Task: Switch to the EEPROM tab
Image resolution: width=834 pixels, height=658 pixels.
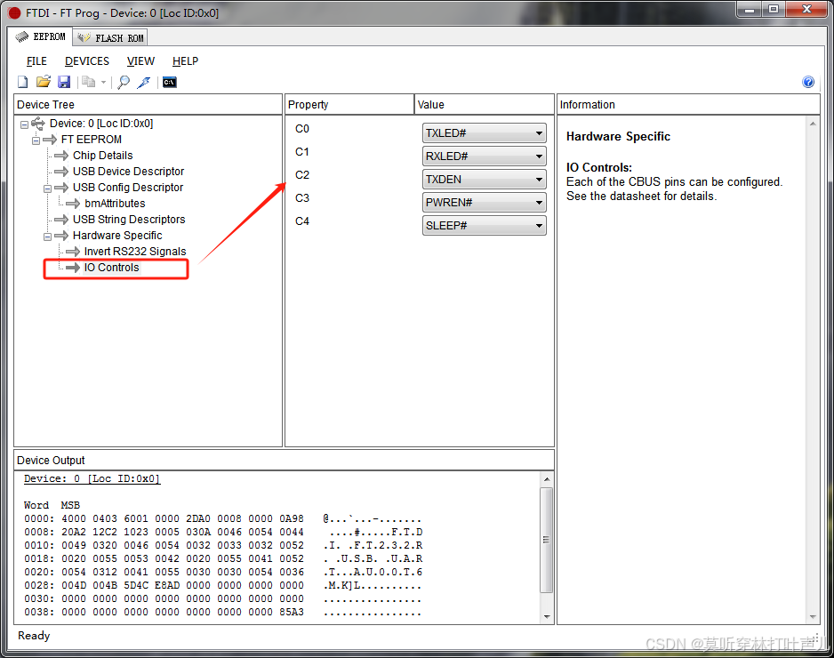Action: pyautogui.click(x=40, y=36)
